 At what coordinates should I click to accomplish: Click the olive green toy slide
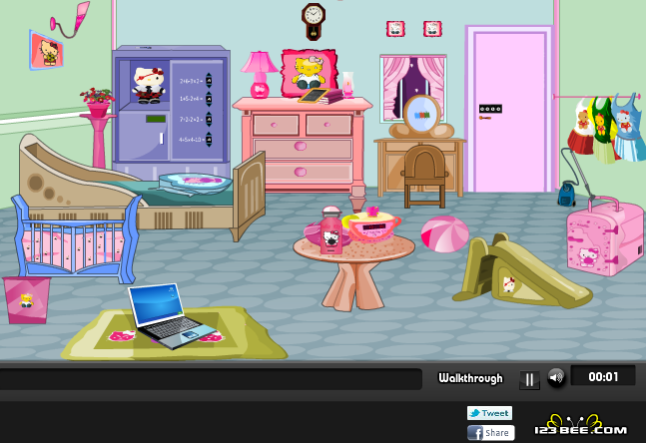[x=523, y=271]
